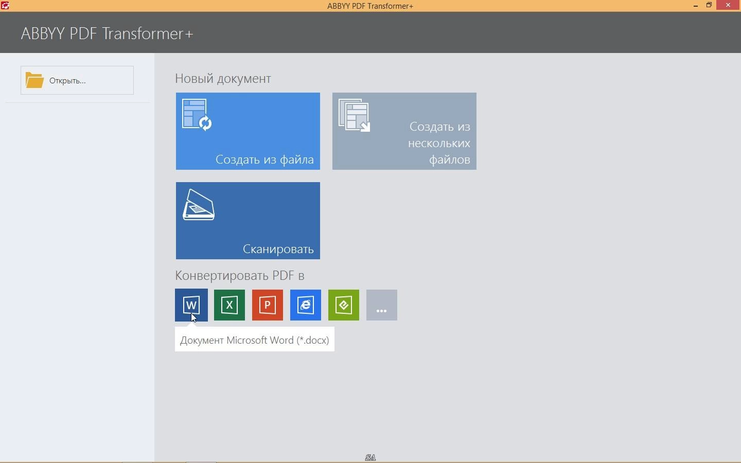Select the Создать из нескольких файлов tile
Viewport: 741px width, 463px height.
[404, 131]
